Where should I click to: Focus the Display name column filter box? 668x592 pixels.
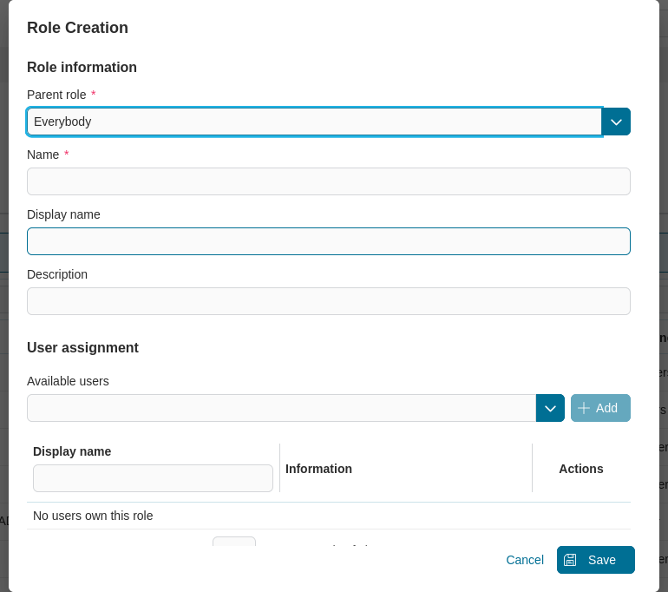(153, 478)
